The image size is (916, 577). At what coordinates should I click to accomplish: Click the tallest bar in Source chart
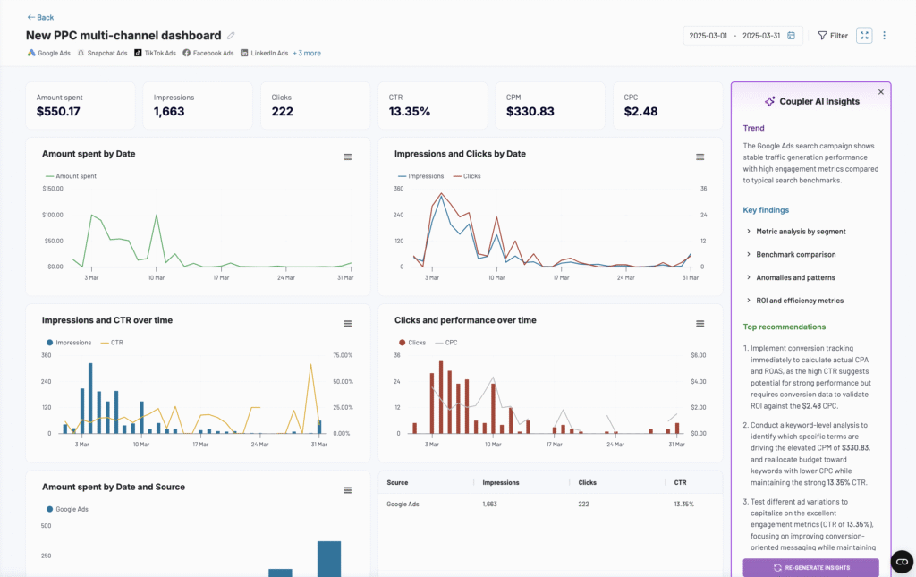329,559
